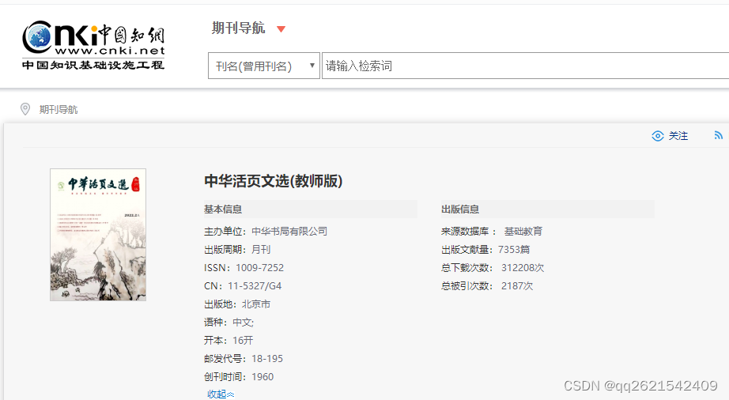Open the RSS feed icon

point(718,135)
